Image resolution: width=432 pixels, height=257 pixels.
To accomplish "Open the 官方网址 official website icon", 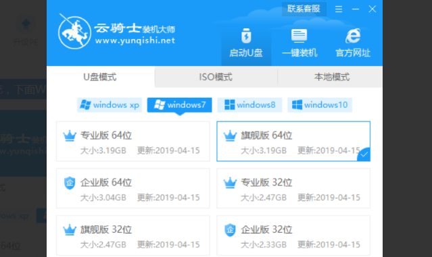I will [x=353, y=43].
